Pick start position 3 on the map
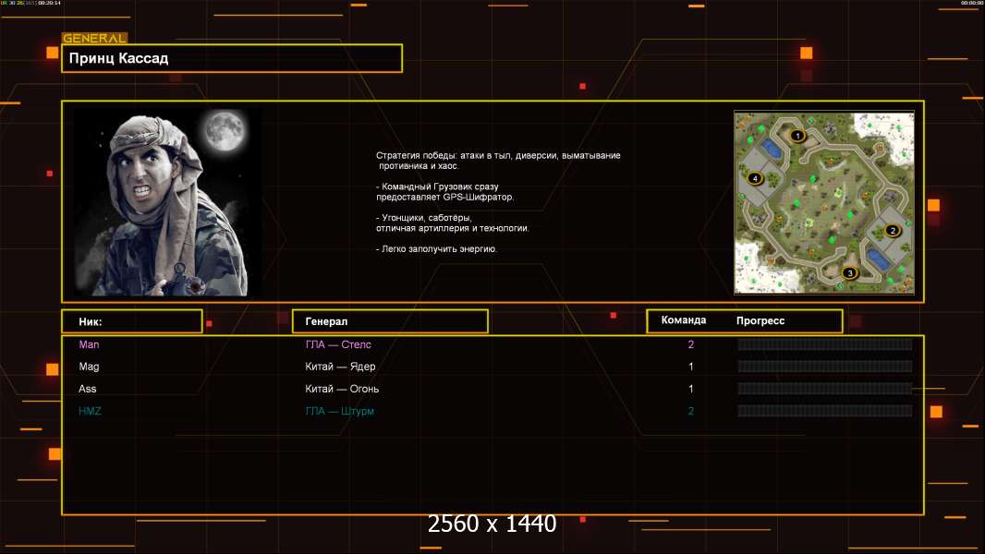 (850, 272)
